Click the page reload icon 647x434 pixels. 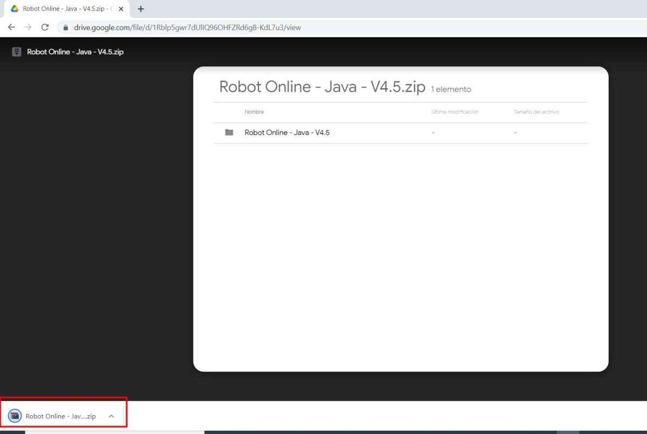click(45, 27)
